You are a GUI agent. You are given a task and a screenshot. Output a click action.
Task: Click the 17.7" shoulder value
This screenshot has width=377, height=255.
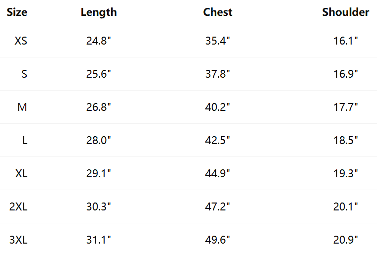345,107
